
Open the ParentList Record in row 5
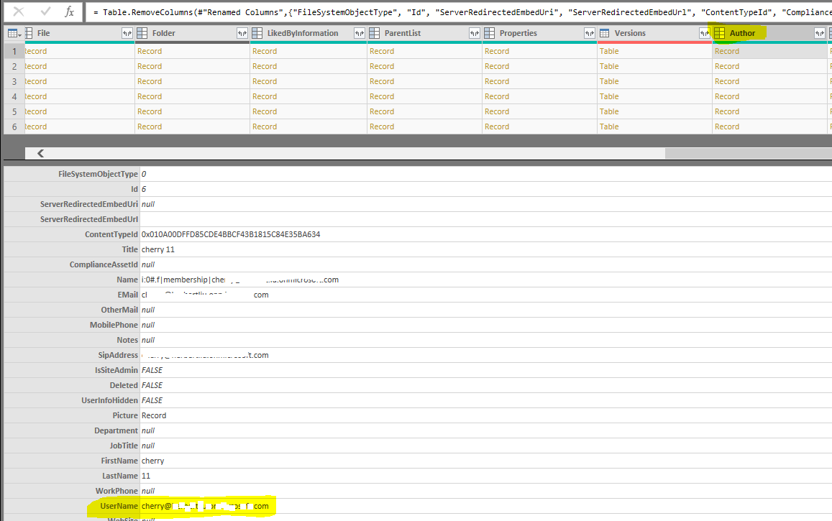(382, 112)
